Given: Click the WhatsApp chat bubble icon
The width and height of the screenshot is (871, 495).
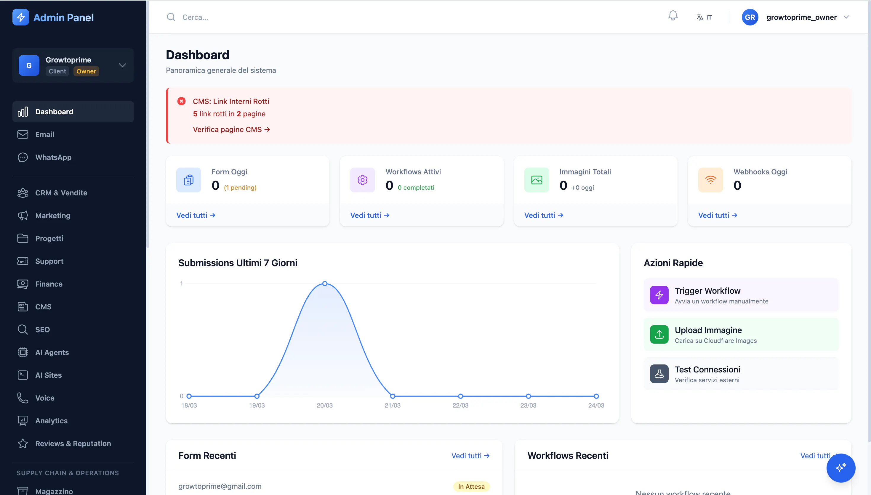Looking at the screenshot, I should 23,157.
